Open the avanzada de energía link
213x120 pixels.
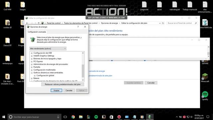pyautogui.click(x=97, y=71)
